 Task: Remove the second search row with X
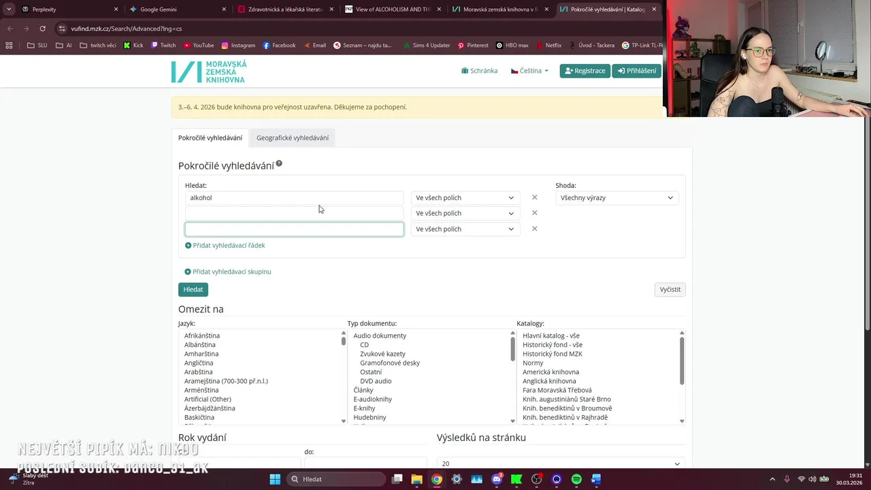point(534,213)
